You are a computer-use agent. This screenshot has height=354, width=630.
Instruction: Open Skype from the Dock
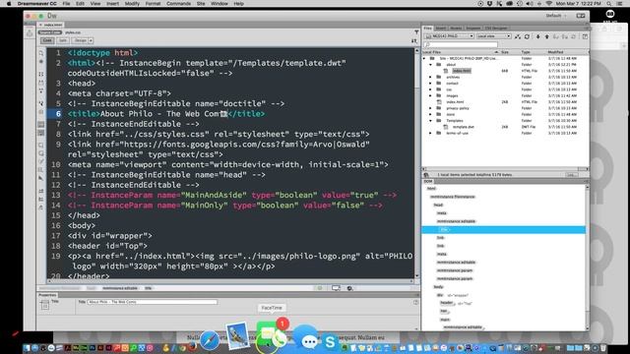(331, 341)
